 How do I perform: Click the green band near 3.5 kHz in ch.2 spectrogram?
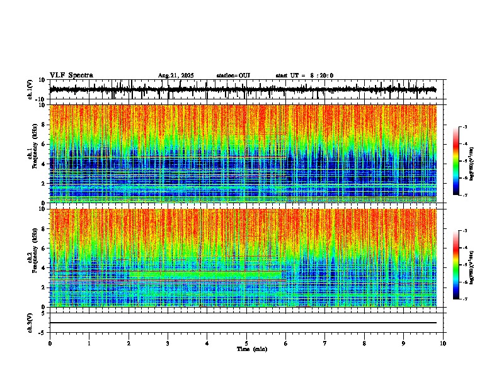point(205,274)
